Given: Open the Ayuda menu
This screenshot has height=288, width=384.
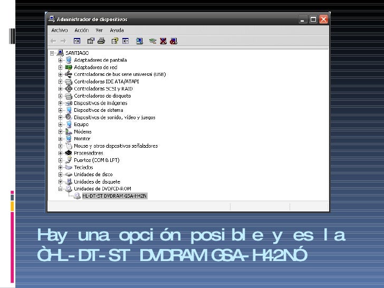Looking at the screenshot, I should coord(117,30).
